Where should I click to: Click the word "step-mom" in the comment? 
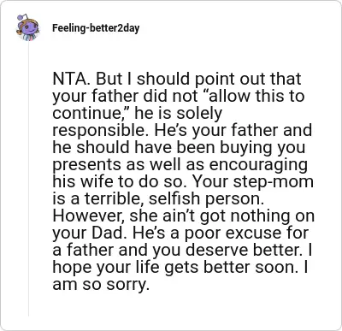coord(274,182)
